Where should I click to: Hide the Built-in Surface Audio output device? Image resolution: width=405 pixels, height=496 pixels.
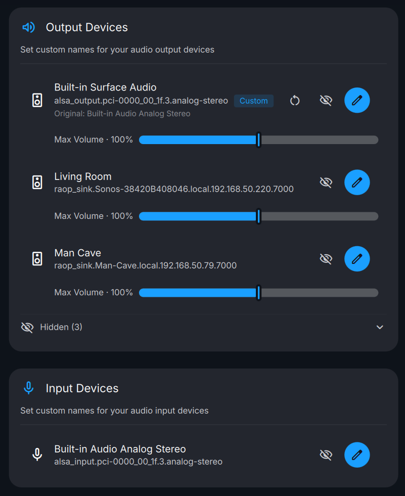(326, 100)
